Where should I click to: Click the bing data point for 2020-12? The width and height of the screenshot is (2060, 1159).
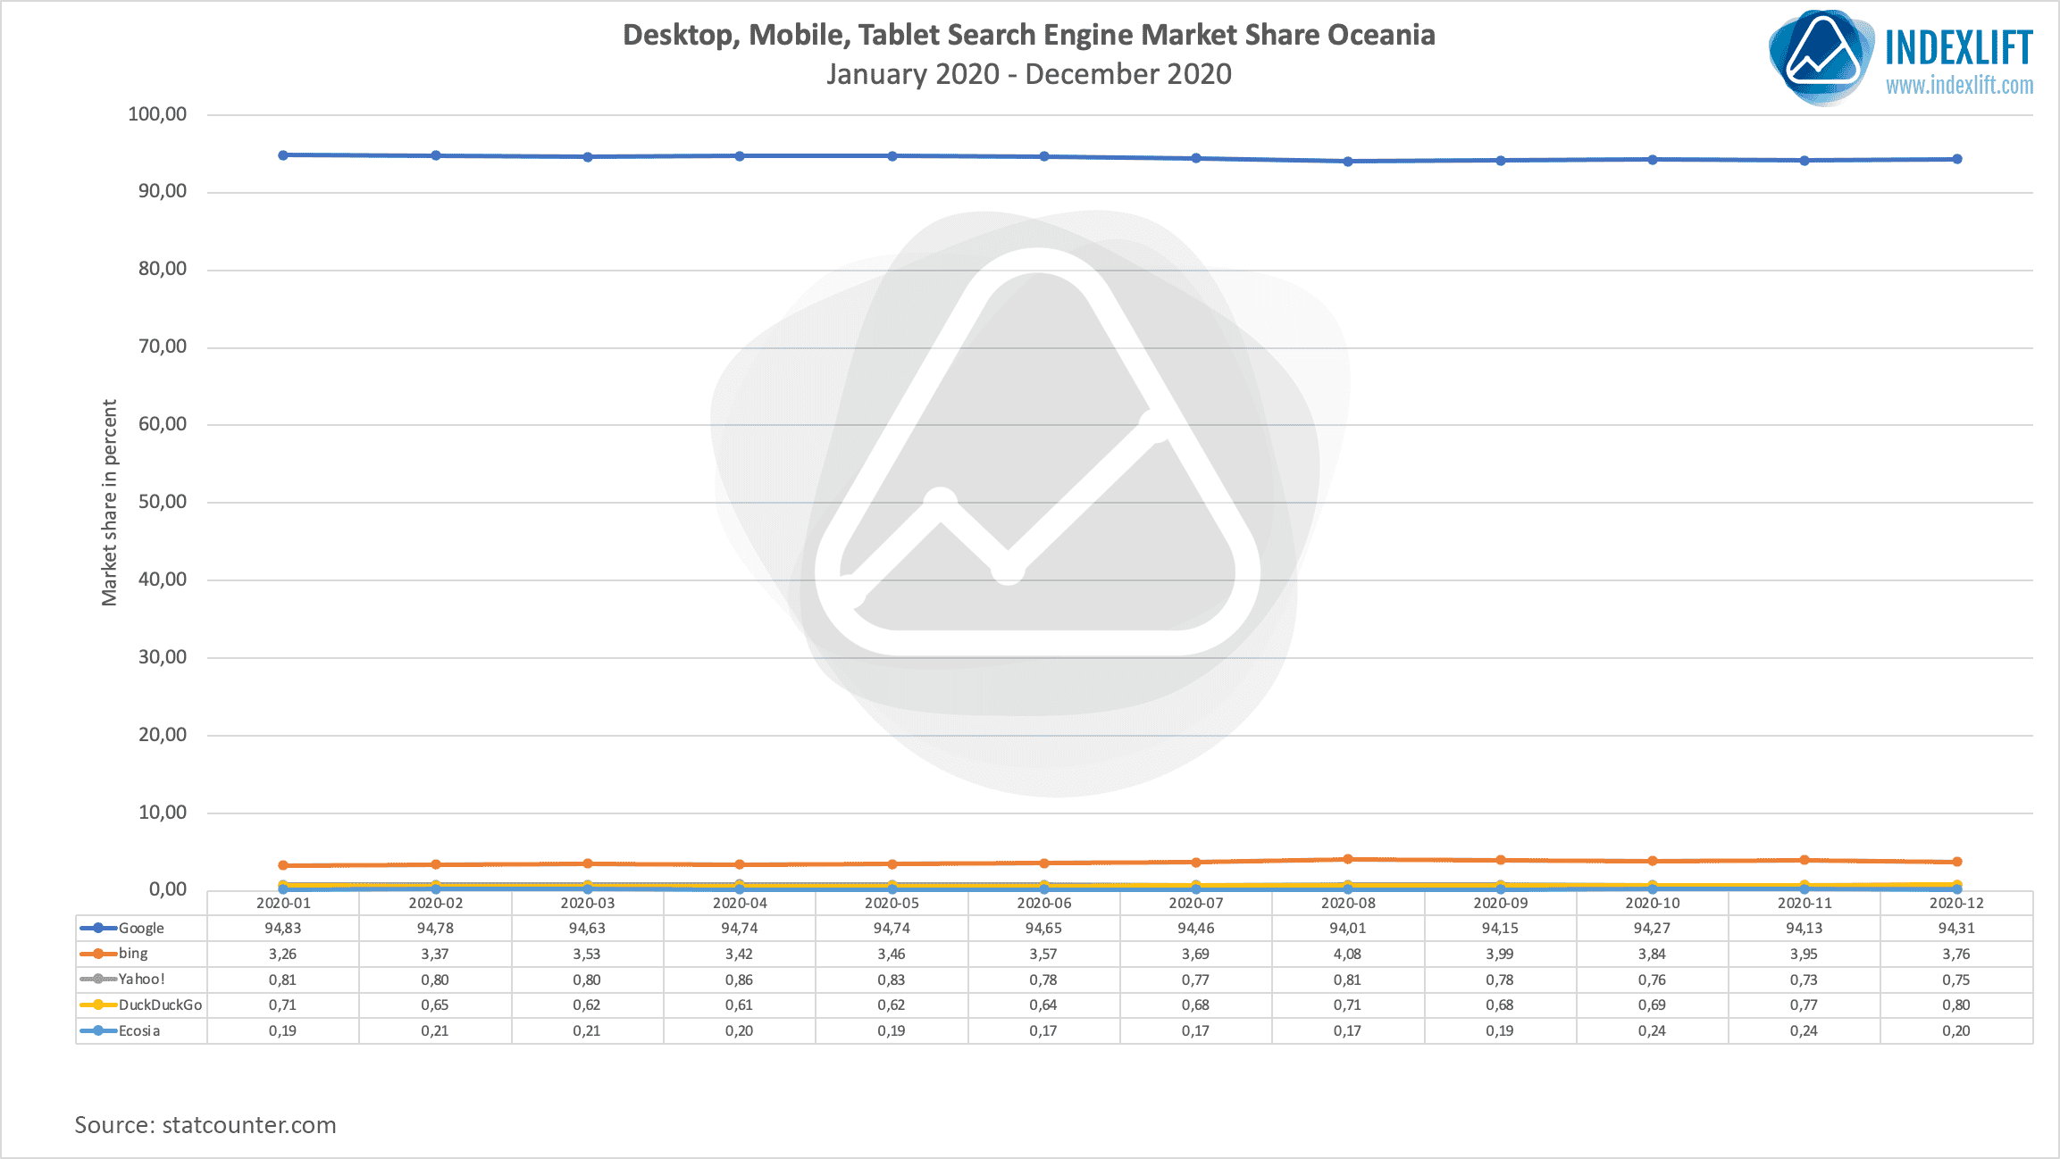point(1957,862)
